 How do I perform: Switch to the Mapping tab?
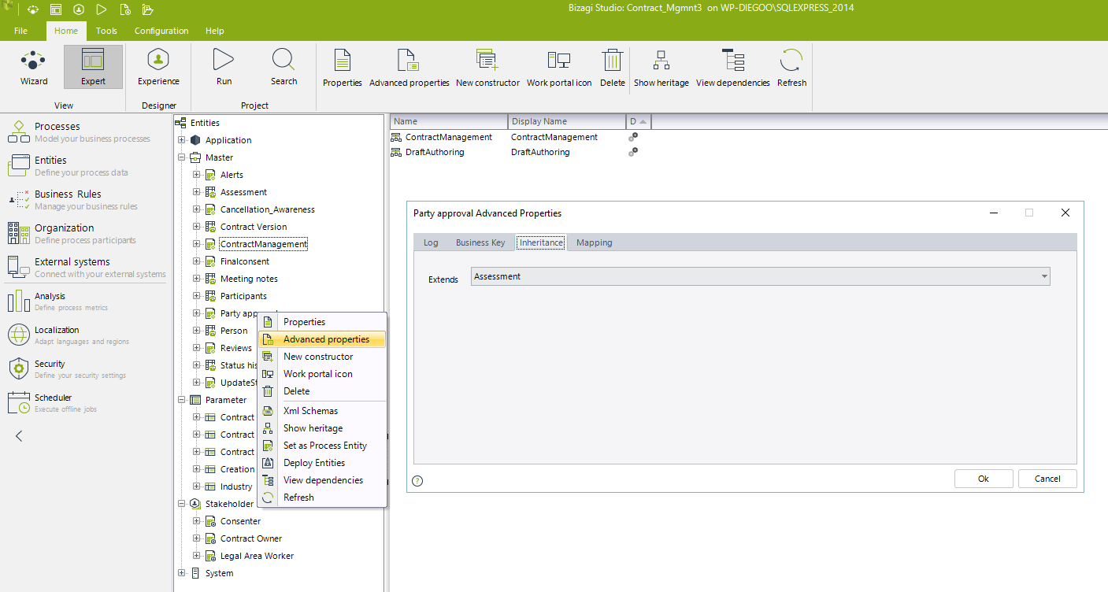[x=595, y=242]
